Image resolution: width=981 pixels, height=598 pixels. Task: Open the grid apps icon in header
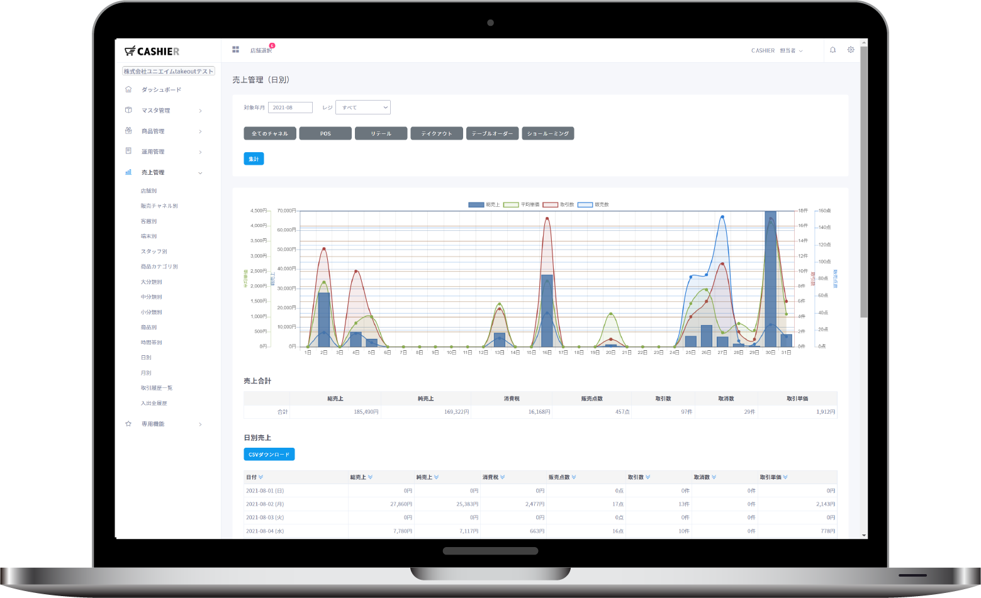[x=235, y=49]
